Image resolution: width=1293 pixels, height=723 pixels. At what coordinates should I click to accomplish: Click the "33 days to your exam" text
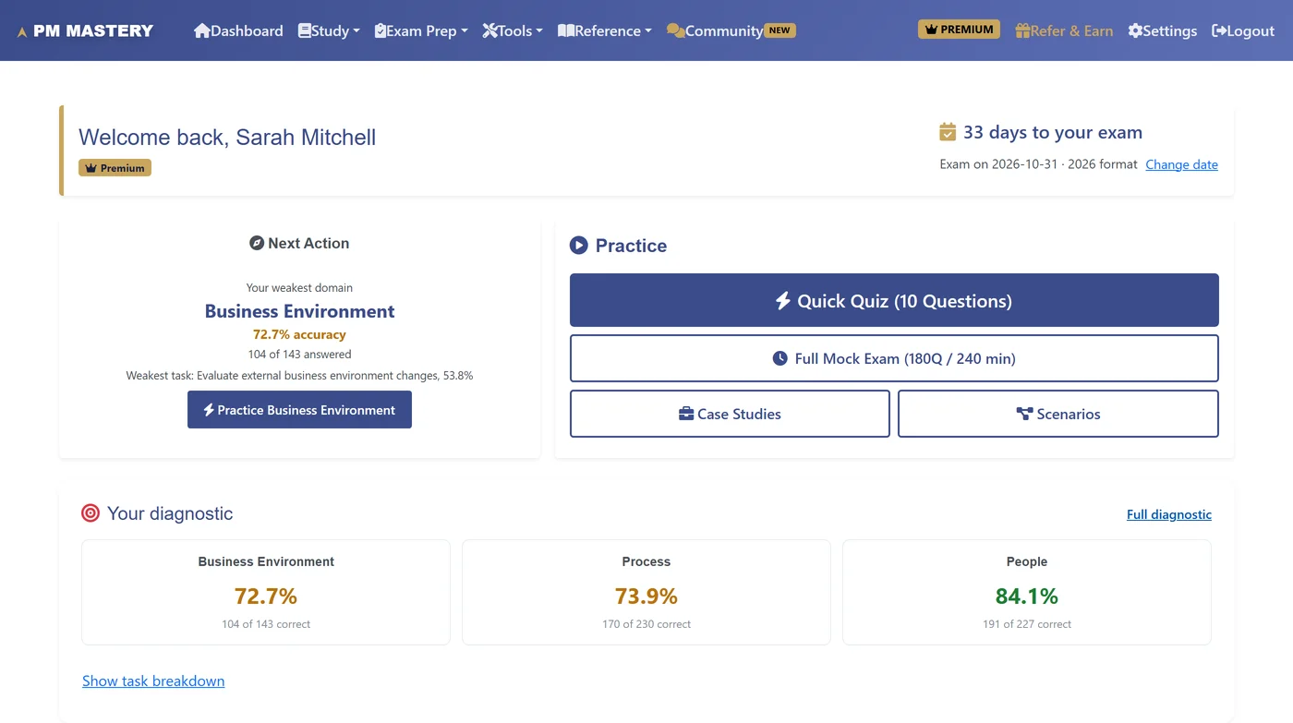click(x=1053, y=132)
